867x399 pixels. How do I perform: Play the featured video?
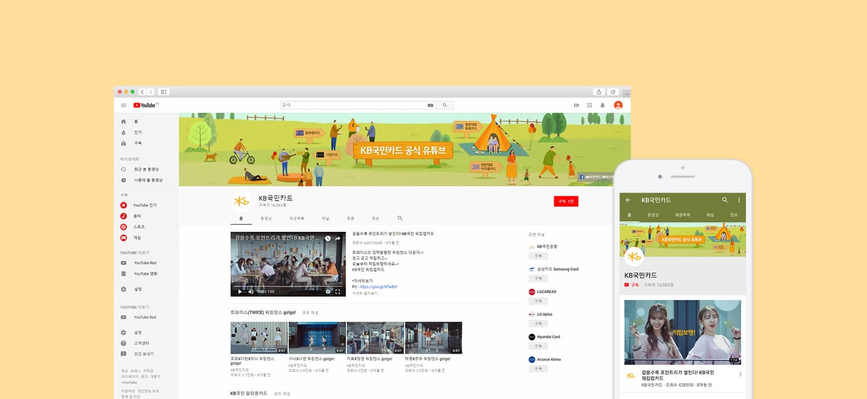[x=240, y=291]
